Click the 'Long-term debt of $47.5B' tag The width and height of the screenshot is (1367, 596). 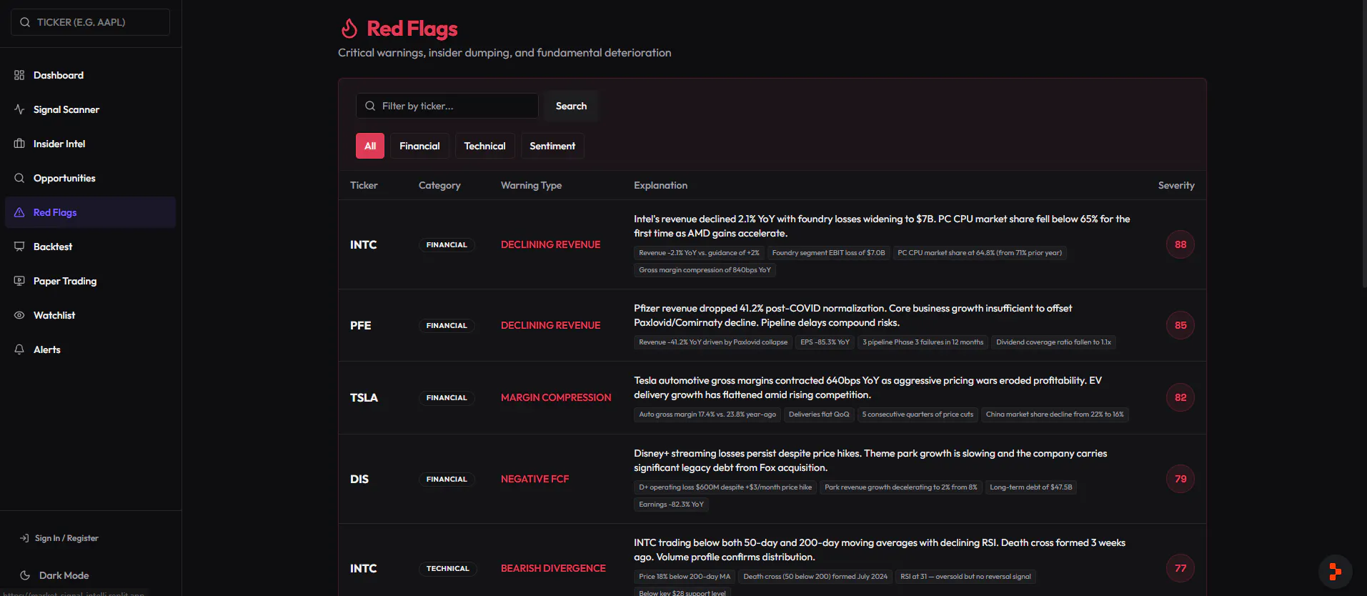(1030, 487)
